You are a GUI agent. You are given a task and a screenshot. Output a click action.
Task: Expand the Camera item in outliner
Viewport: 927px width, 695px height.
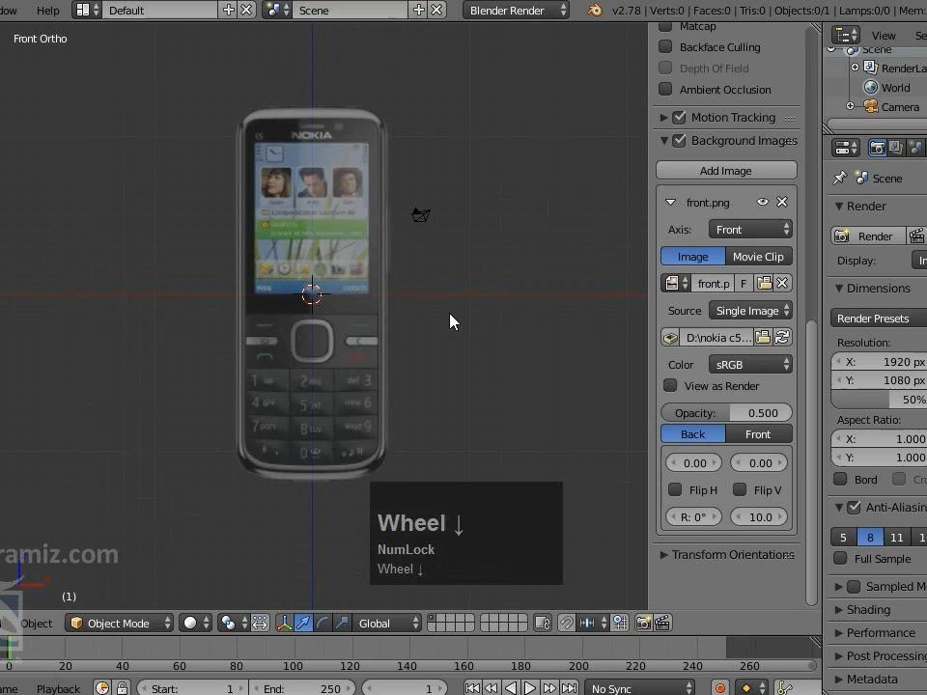click(x=850, y=106)
